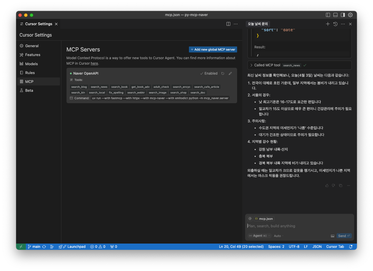
Task: Open the git graph status bar icon
Action: click(52, 247)
